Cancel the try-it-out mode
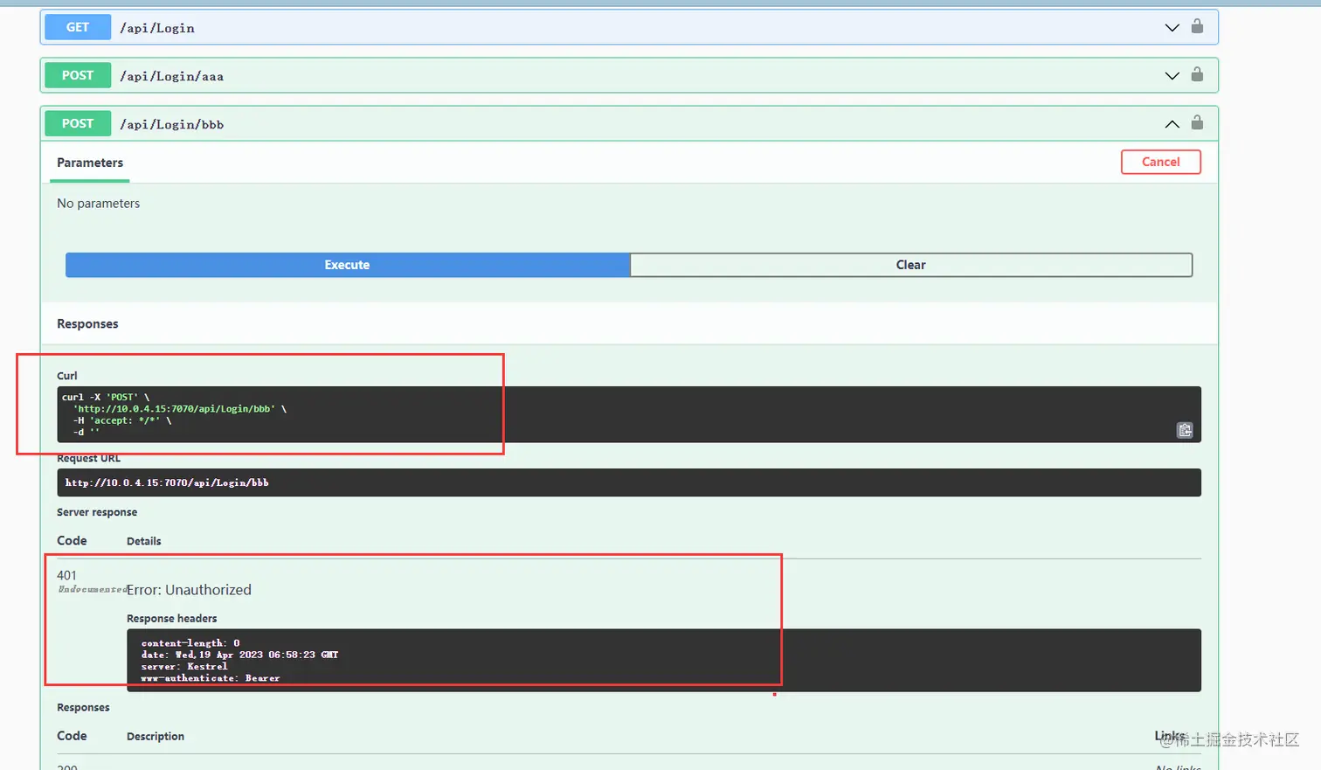 click(1161, 162)
